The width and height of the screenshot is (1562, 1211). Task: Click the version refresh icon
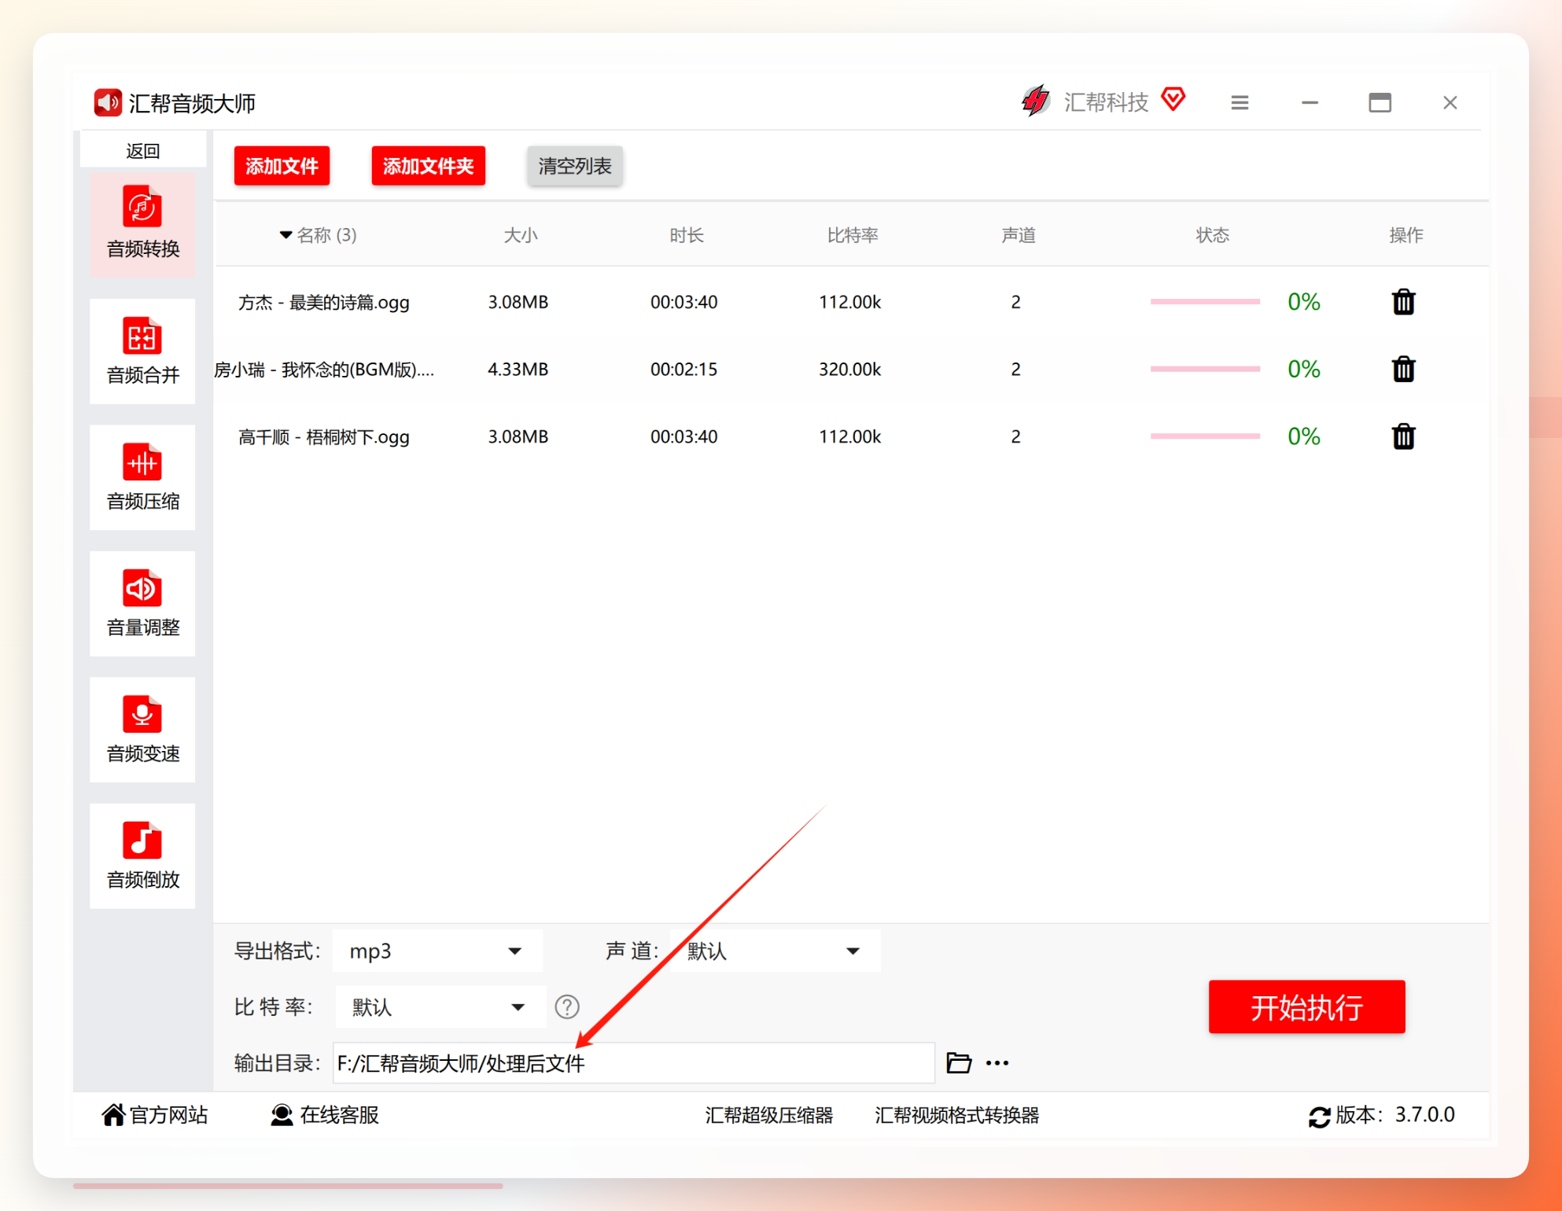point(1320,1117)
